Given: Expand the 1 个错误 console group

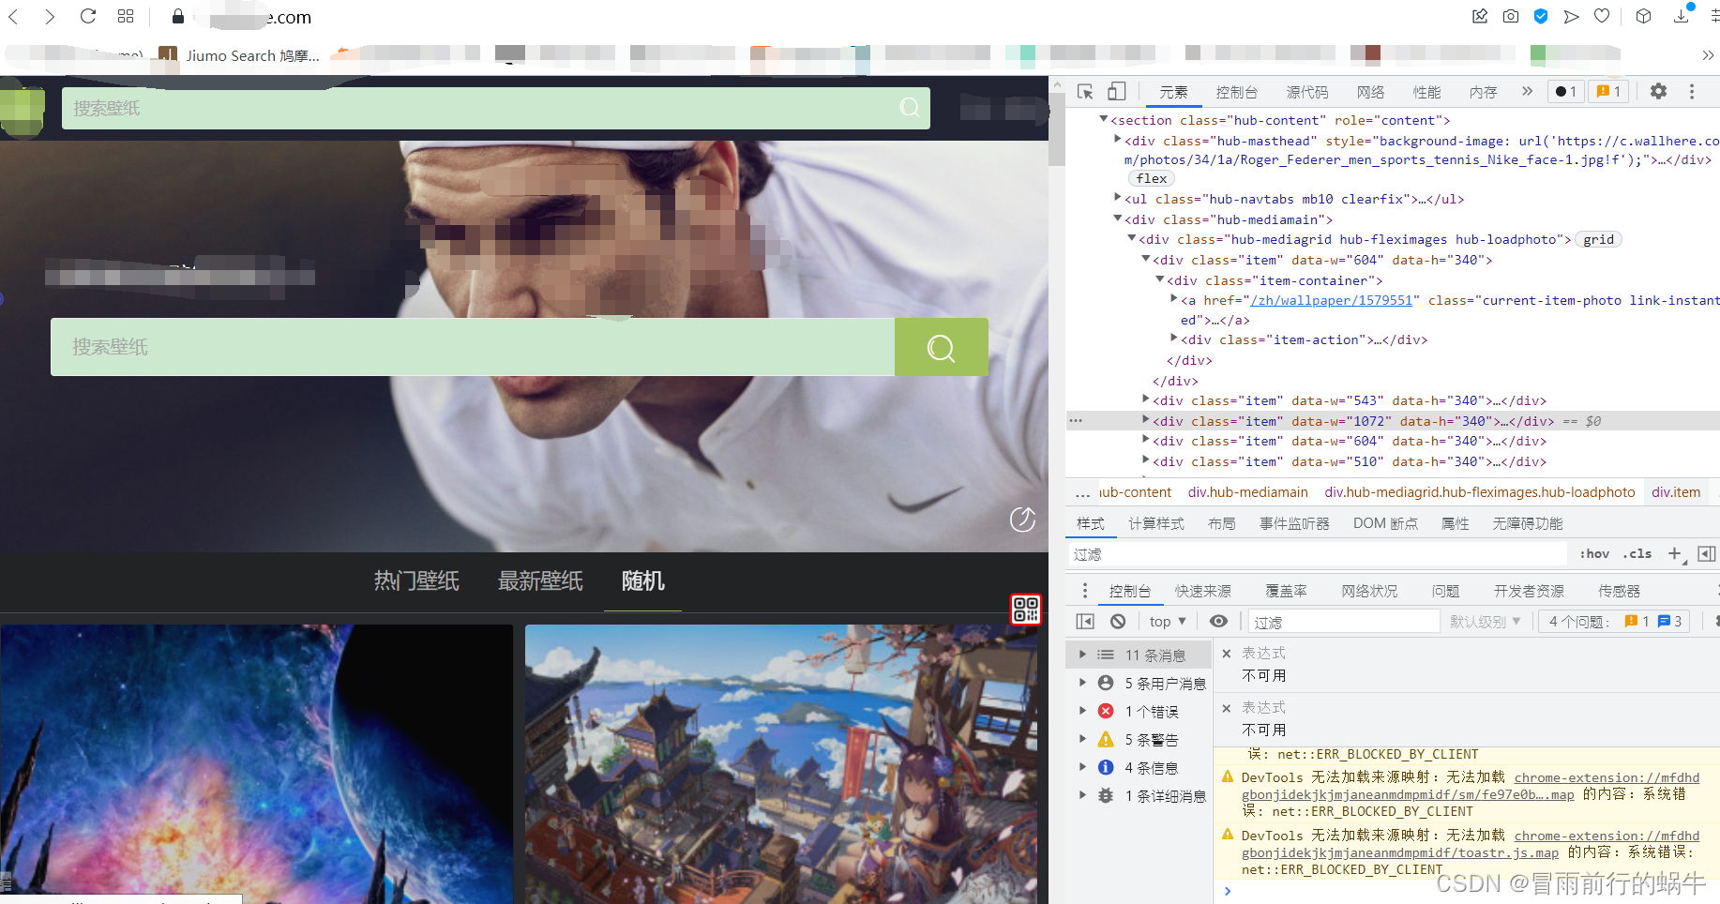Looking at the screenshot, I should [1082, 711].
